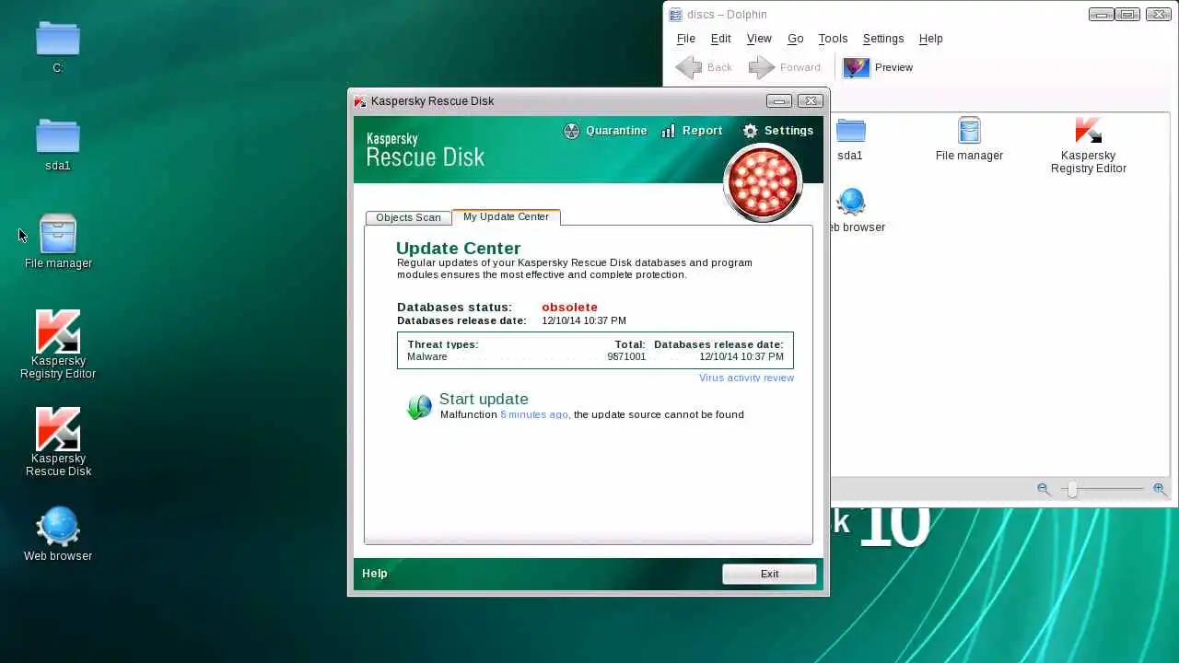Close the Kaspersky Rescue Disk window
1179x663 pixels.
click(811, 101)
